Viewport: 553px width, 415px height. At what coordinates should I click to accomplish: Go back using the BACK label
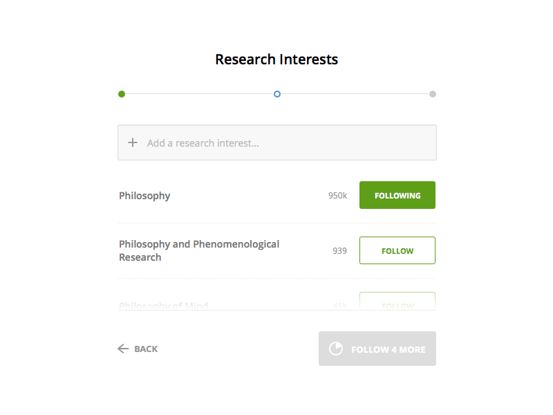tap(146, 349)
